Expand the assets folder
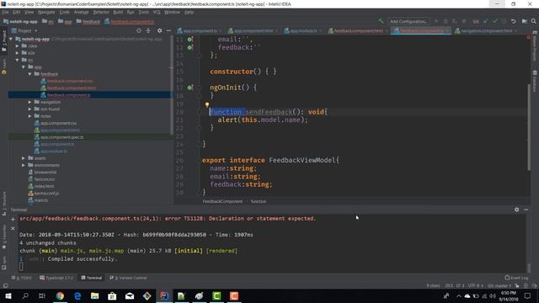 click(x=24, y=158)
